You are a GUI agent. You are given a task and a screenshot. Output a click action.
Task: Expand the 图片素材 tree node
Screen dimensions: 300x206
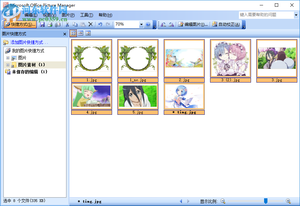tap(8, 65)
